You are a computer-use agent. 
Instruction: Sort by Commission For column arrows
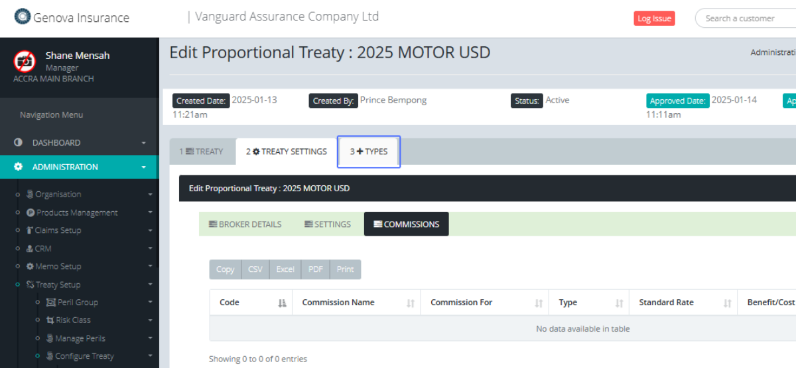point(539,303)
